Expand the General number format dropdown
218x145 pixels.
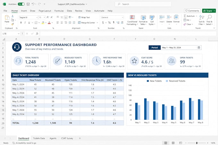tap(122, 17)
